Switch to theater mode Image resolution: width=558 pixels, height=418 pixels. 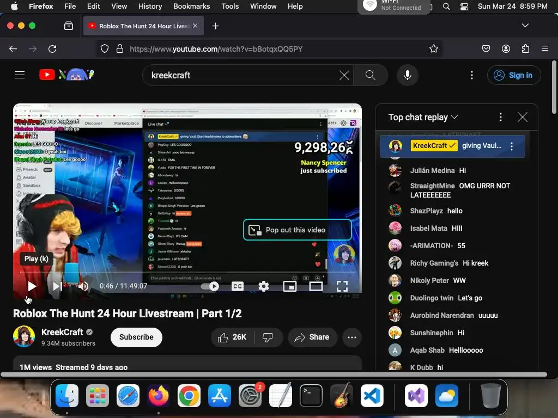pyautogui.click(x=316, y=286)
